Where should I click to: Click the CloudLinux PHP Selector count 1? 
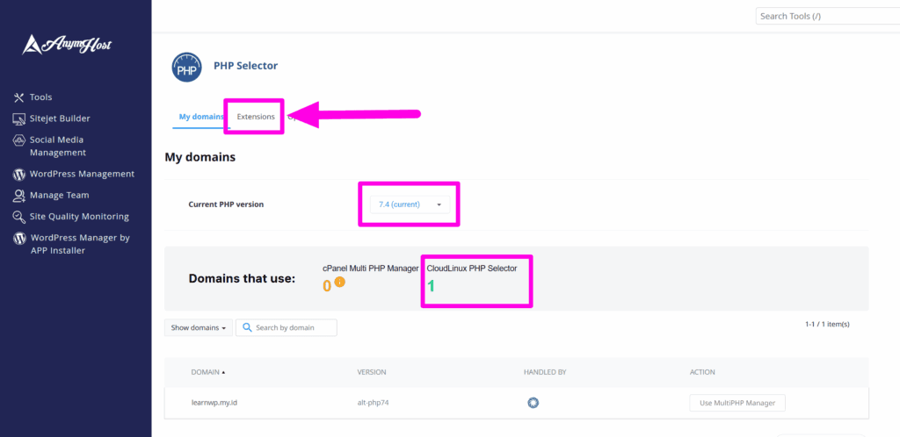coord(431,285)
